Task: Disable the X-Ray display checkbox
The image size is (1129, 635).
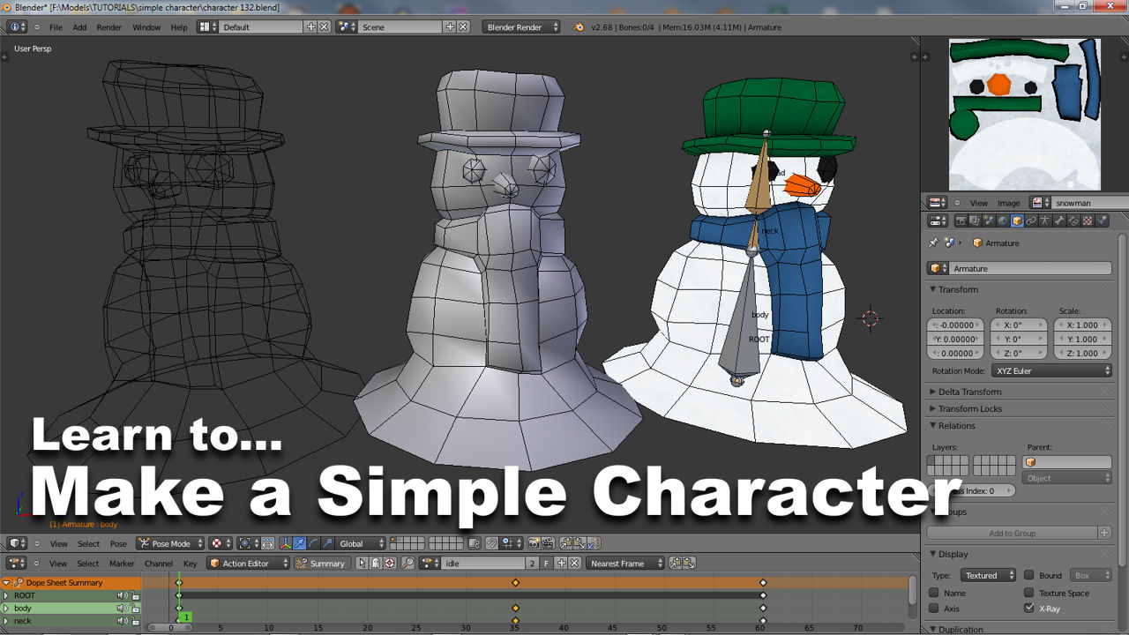Action: click(1028, 609)
